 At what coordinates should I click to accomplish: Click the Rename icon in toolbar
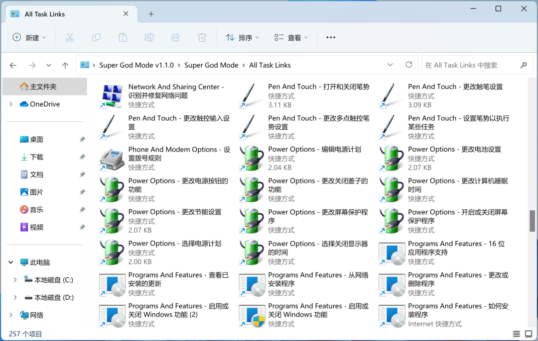tap(149, 37)
